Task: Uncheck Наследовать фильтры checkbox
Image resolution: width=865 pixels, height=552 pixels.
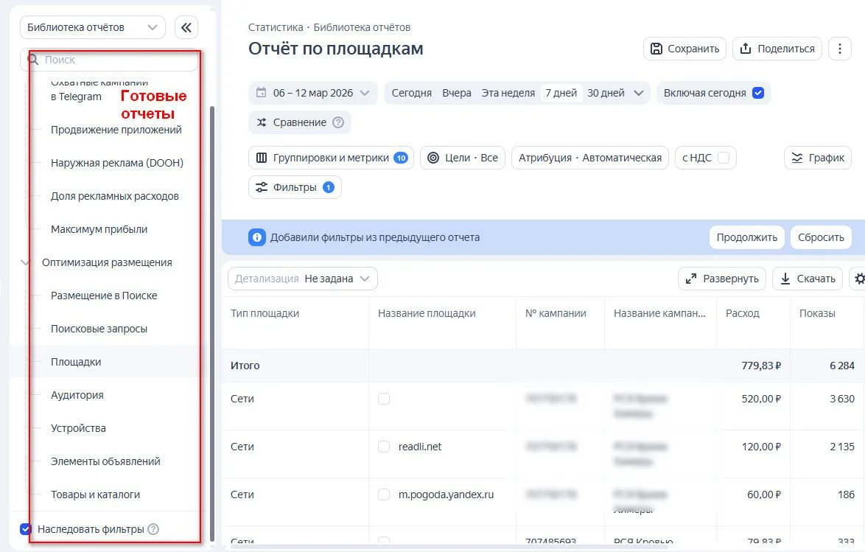Action: tap(25, 529)
